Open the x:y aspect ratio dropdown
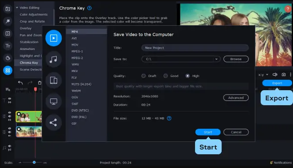 (x=263, y=75)
